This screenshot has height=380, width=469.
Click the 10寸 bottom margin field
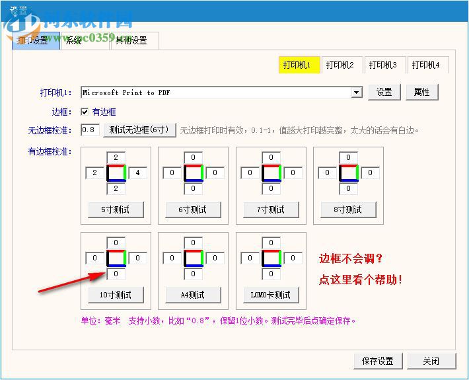pos(116,274)
